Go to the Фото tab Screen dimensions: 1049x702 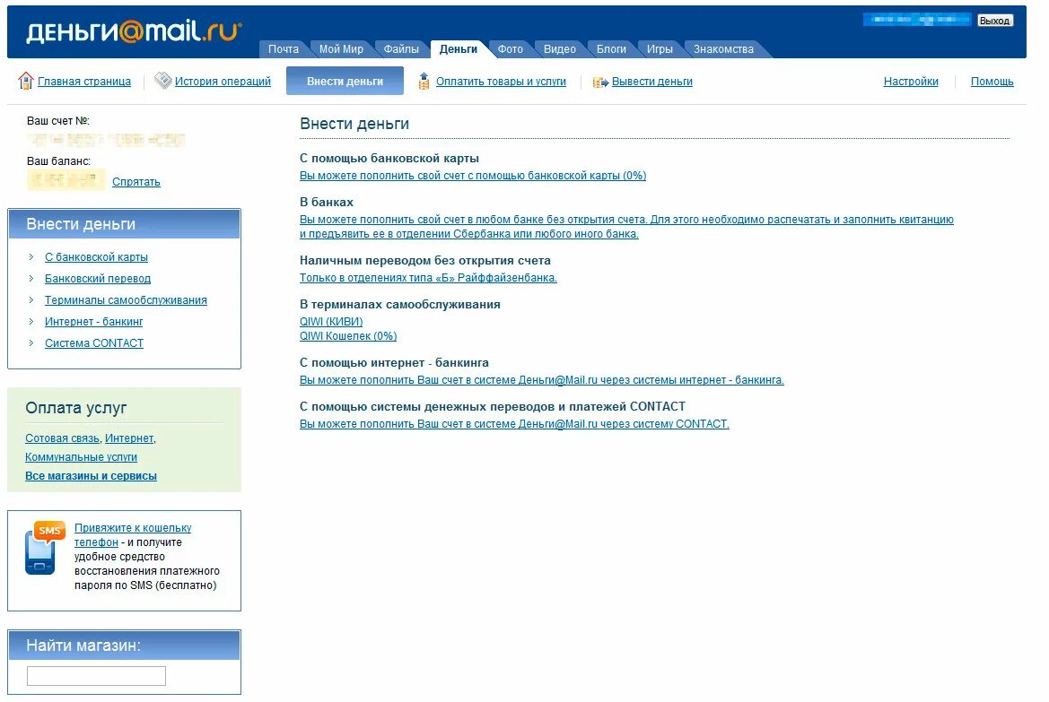tap(511, 48)
